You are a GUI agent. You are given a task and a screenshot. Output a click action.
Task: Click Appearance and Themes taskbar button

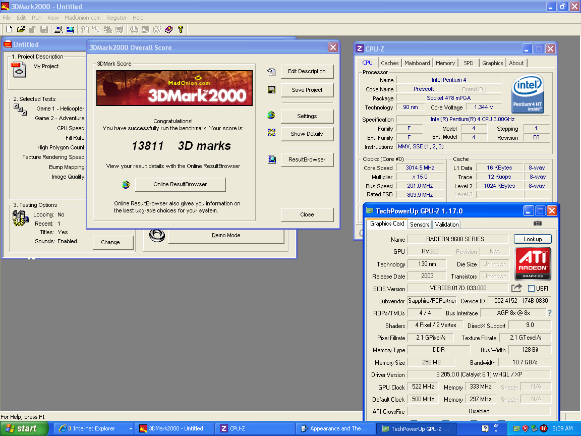(335, 428)
